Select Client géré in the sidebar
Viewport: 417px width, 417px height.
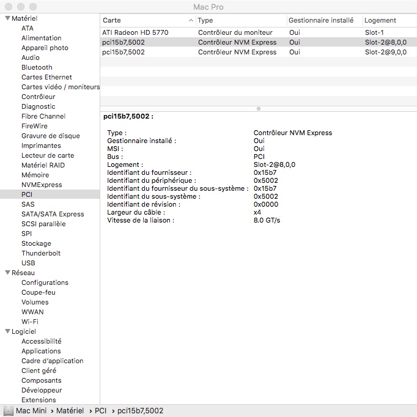pyautogui.click(x=39, y=371)
